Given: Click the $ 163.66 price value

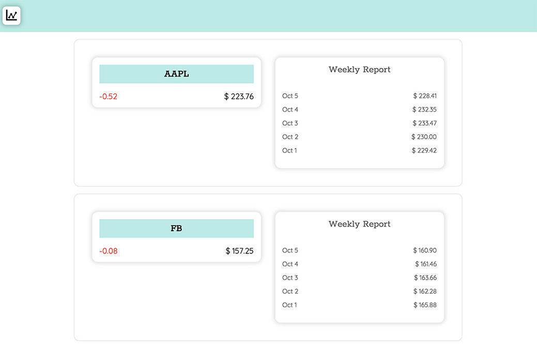Looking at the screenshot, I should 425,278.
